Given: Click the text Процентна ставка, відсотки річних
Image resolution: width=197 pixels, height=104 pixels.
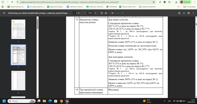Looking at the screenshot, I should [x=89, y=21].
